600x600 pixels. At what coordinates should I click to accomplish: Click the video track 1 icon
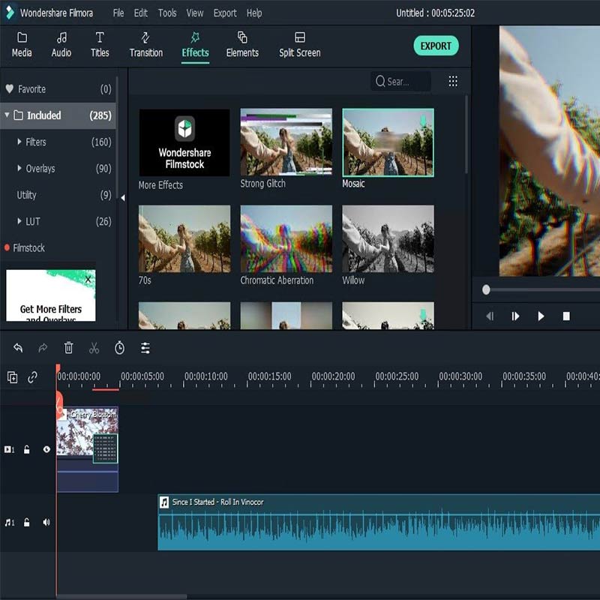pos(9,449)
